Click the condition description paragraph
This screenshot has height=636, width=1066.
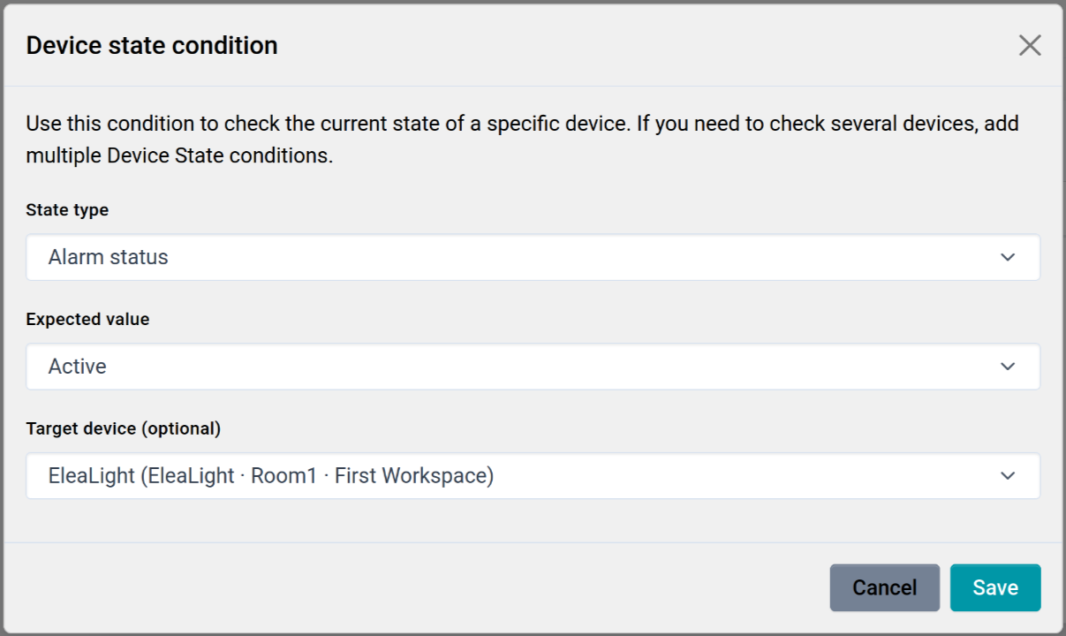[521, 140]
